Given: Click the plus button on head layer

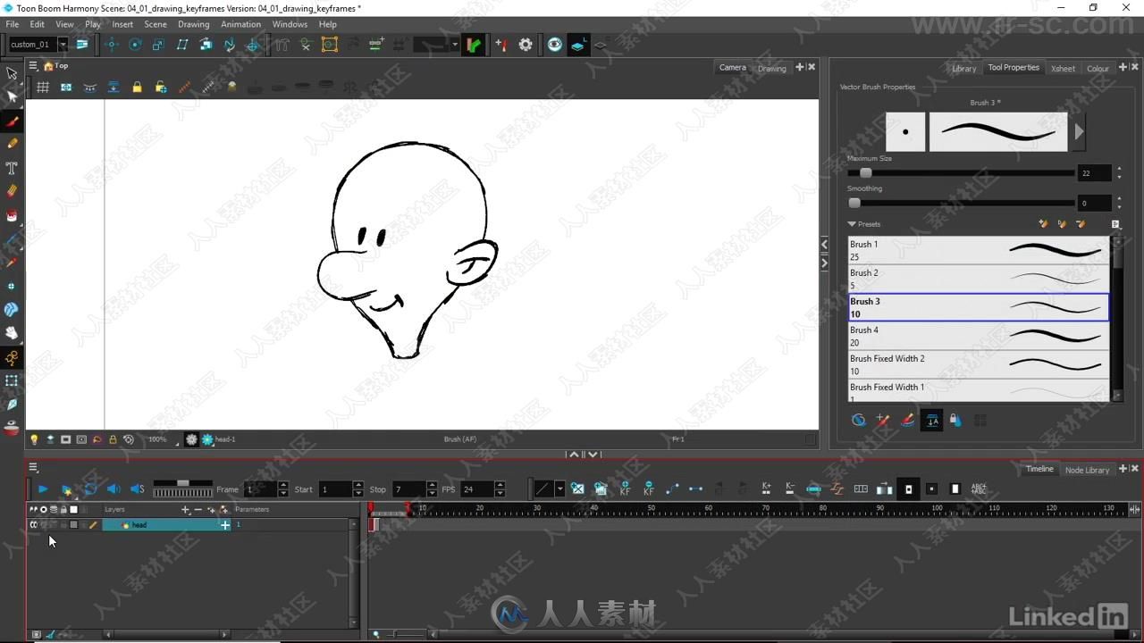Looking at the screenshot, I should pyautogui.click(x=225, y=525).
